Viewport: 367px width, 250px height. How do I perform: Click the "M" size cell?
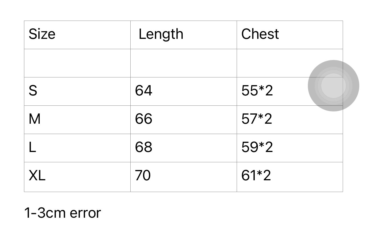coord(35,119)
